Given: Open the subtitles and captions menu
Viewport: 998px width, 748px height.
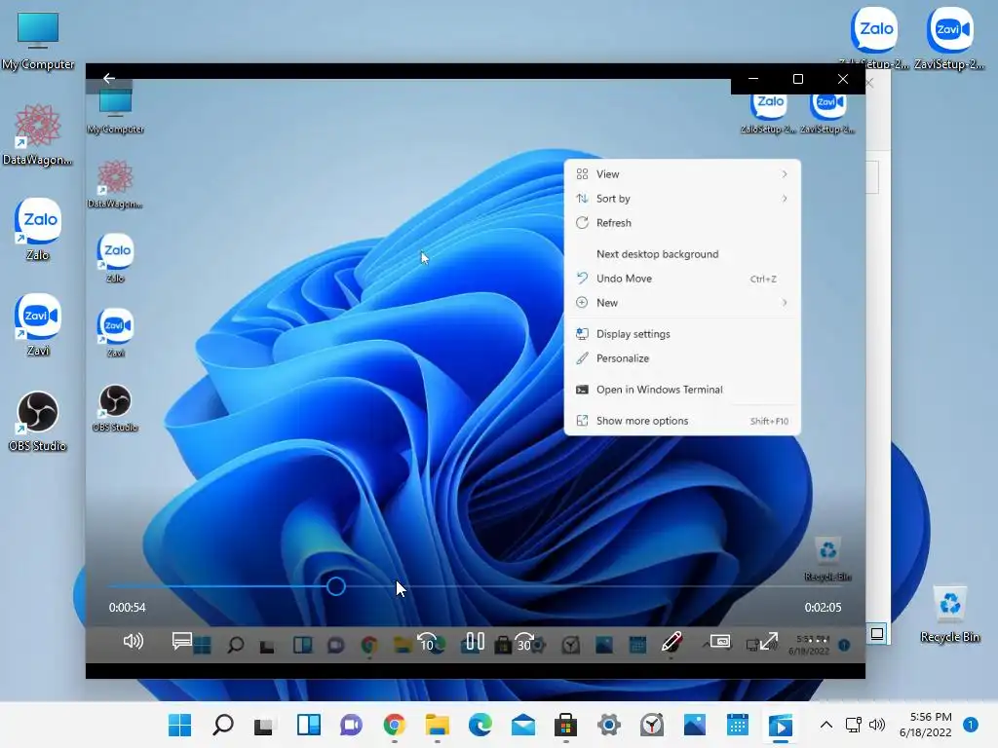Looking at the screenshot, I should (x=181, y=641).
